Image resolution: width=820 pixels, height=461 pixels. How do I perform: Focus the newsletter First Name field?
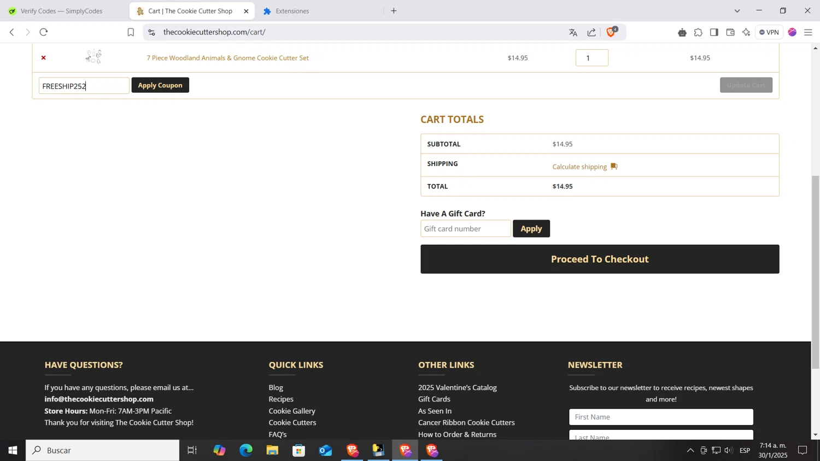pyautogui.click(x=661, y=417)
